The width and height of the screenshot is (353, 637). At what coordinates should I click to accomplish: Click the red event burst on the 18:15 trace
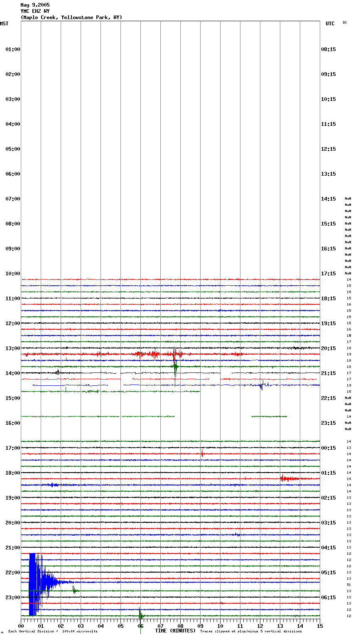click(x=289, y=479)
